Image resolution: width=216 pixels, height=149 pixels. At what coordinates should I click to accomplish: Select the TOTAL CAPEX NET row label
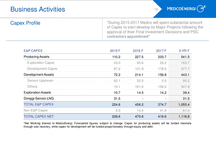point(39,116)
